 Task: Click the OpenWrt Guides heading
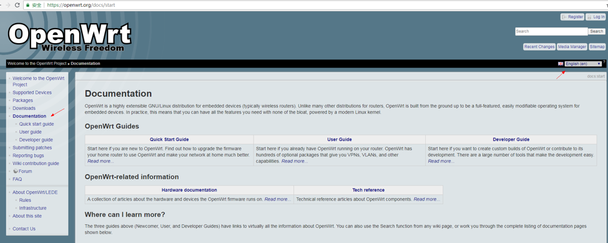[112, 126]
